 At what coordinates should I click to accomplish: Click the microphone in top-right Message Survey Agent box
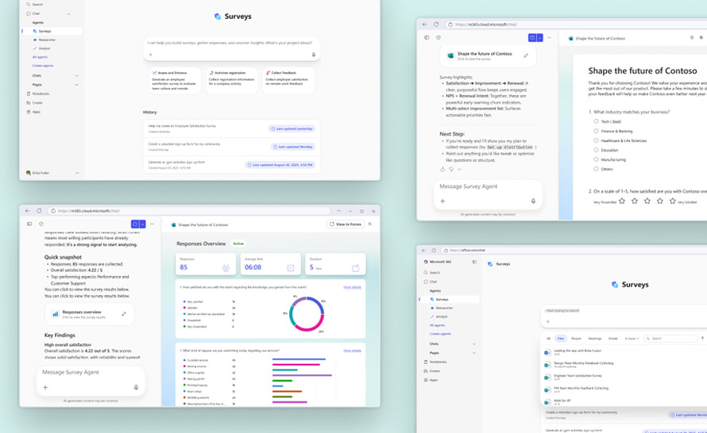coord(533,201)
